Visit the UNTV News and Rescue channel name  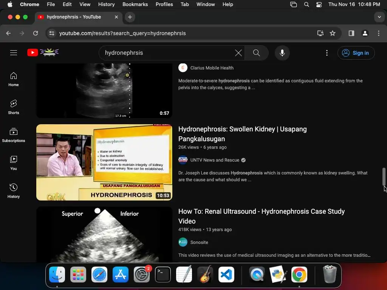click(x=215, y=160)
